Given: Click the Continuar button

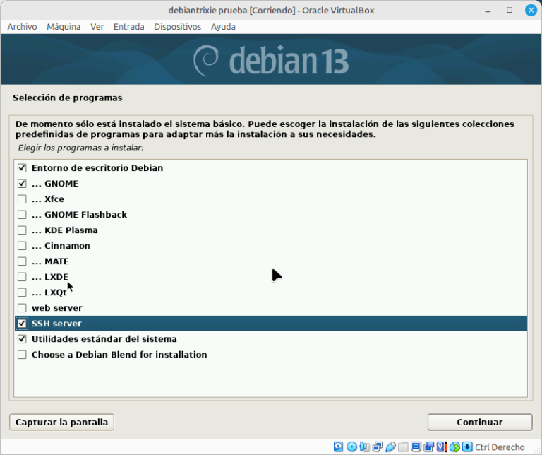Looking at the screenshot, I should point(480,422).
